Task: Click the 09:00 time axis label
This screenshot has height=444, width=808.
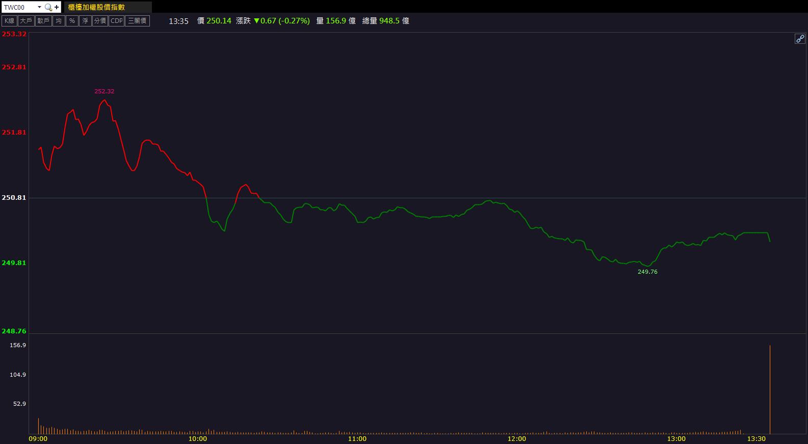Action: pos(38,438)
